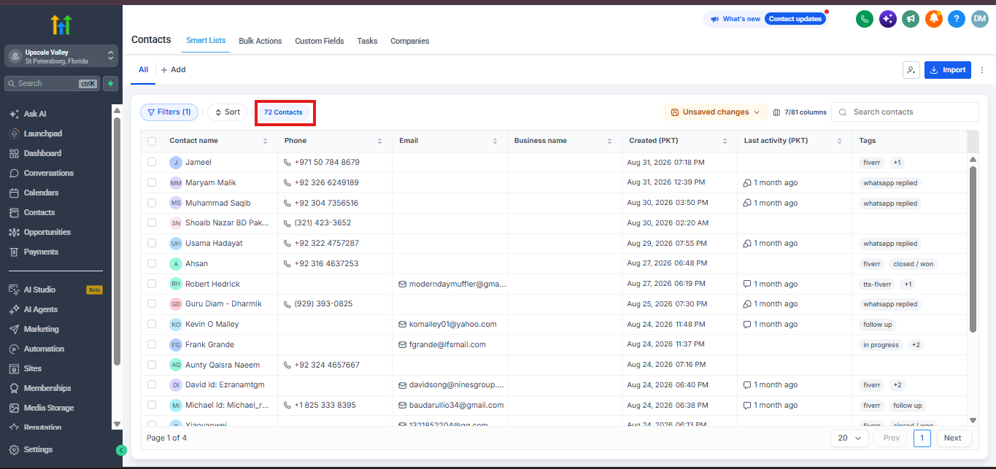This screenshot has width=996, height=469.
Task: Click the green megaphone announcements icon
Action: click(x=911, y=19)
